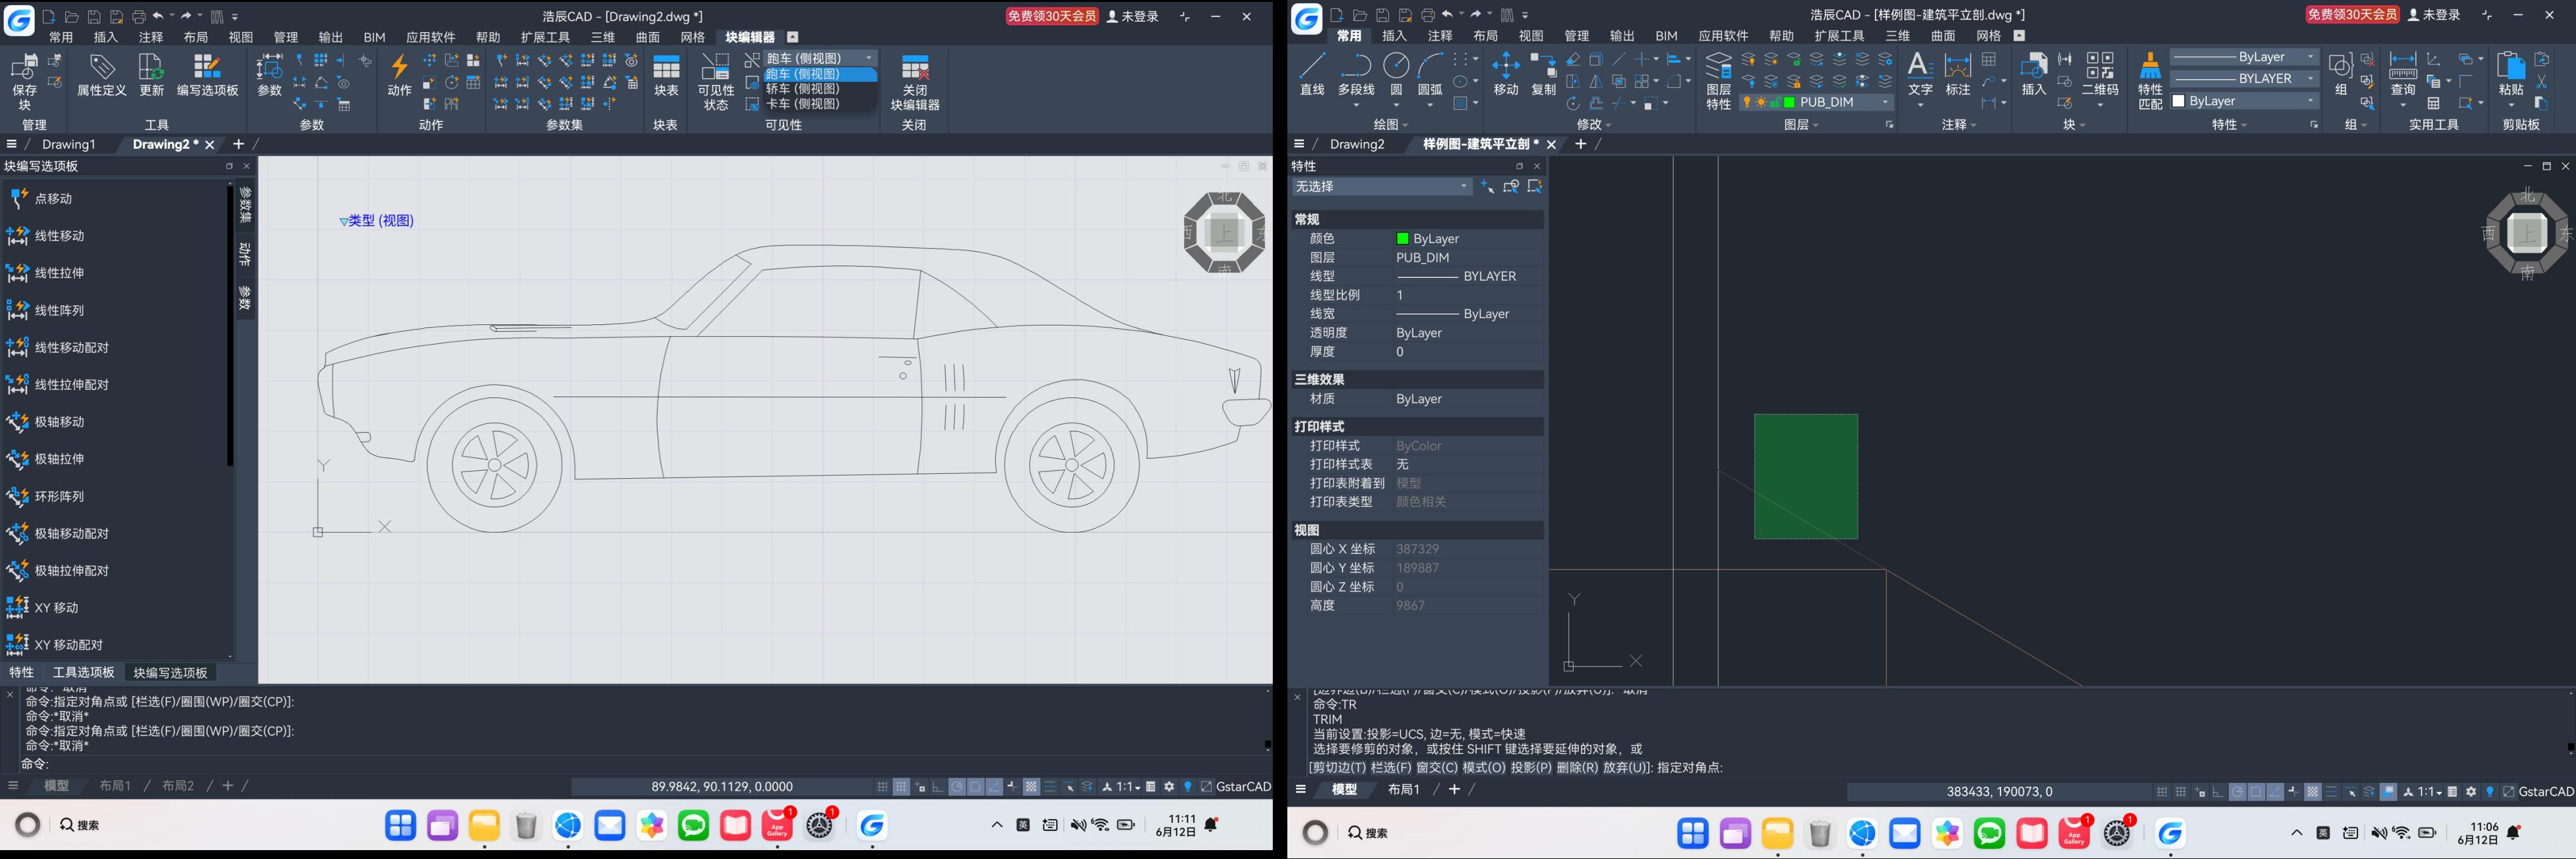Click Close Block Editor (关闭块编辑器)
This screenshot has width=2576, height=859.
914,82
